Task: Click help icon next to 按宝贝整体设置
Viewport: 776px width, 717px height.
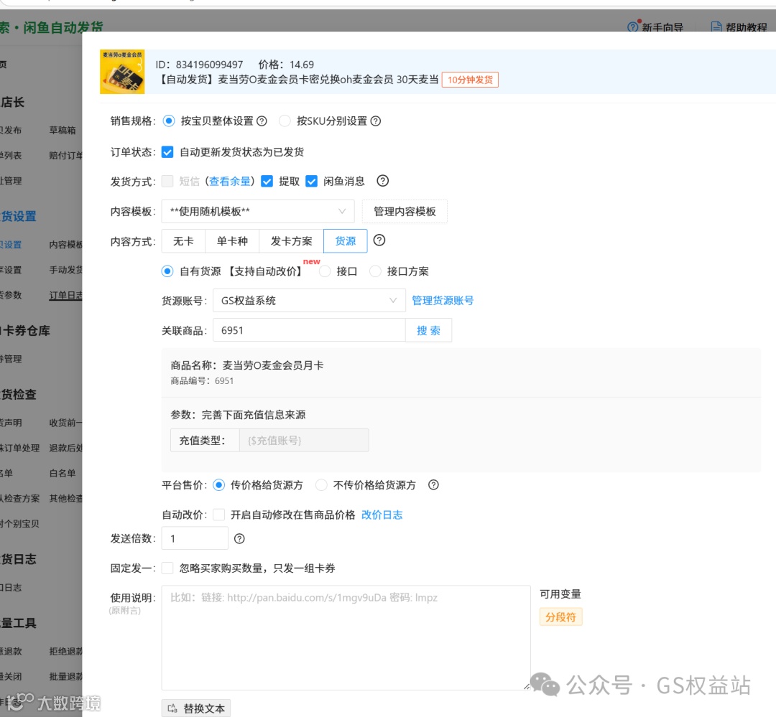Action: (x=262, y=121)
